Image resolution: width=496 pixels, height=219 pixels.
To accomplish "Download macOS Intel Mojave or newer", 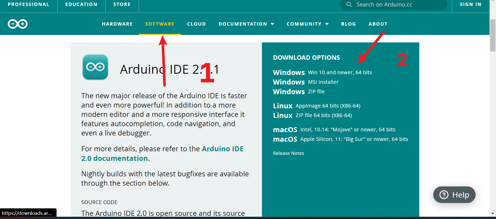I will [x=334, y=130].
